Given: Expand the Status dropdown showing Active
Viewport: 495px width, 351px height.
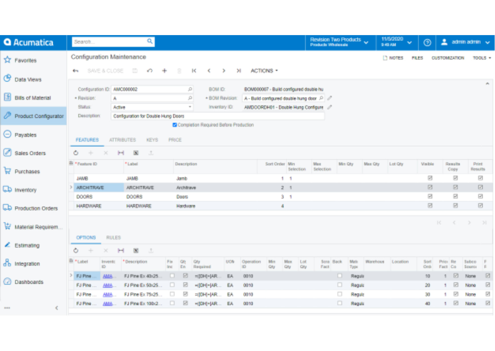Looking at the screenshot, I should (190, 107).
